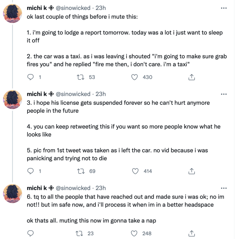This screenshot has width=235, height=239.
Task: Share the tweet about the taxi driver
Action: pos(192,77)
